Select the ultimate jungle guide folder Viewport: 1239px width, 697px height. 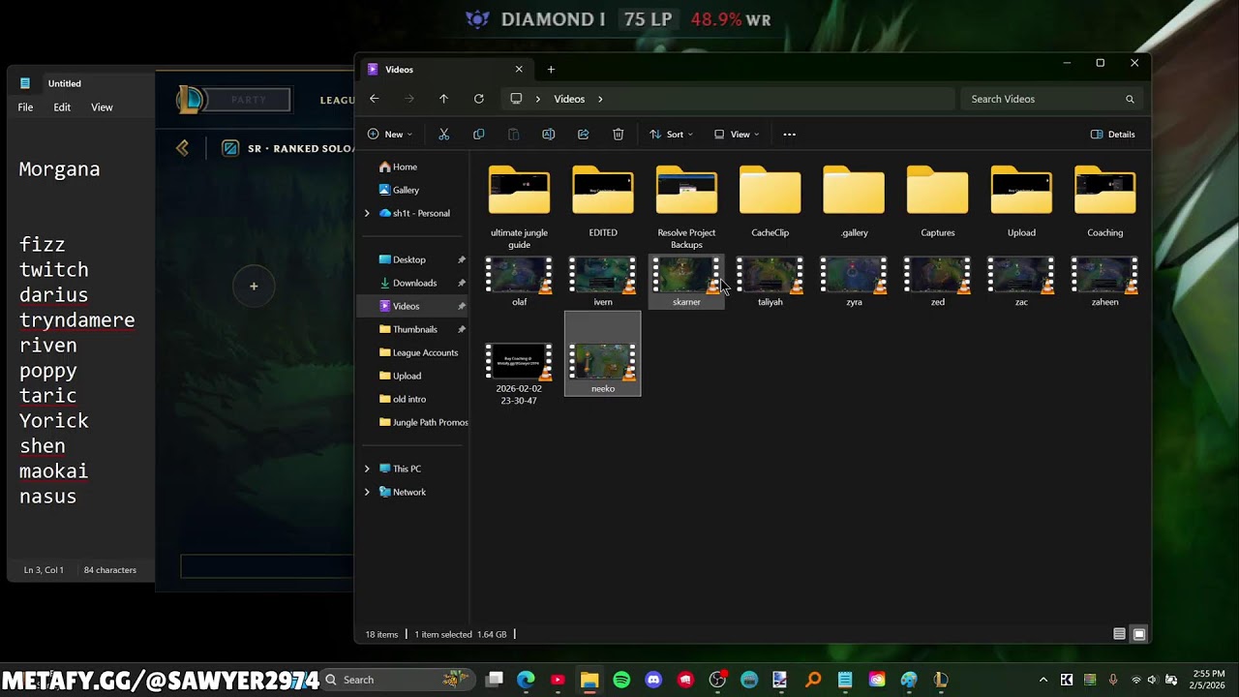coord(519,208)
